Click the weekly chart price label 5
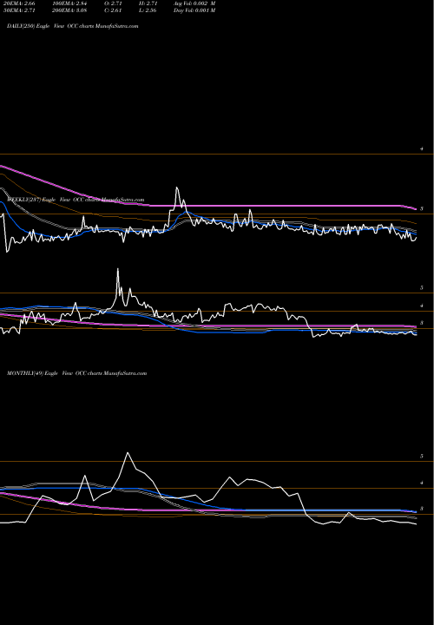Viewport: 434px width, 625px height. coord(422,287)
